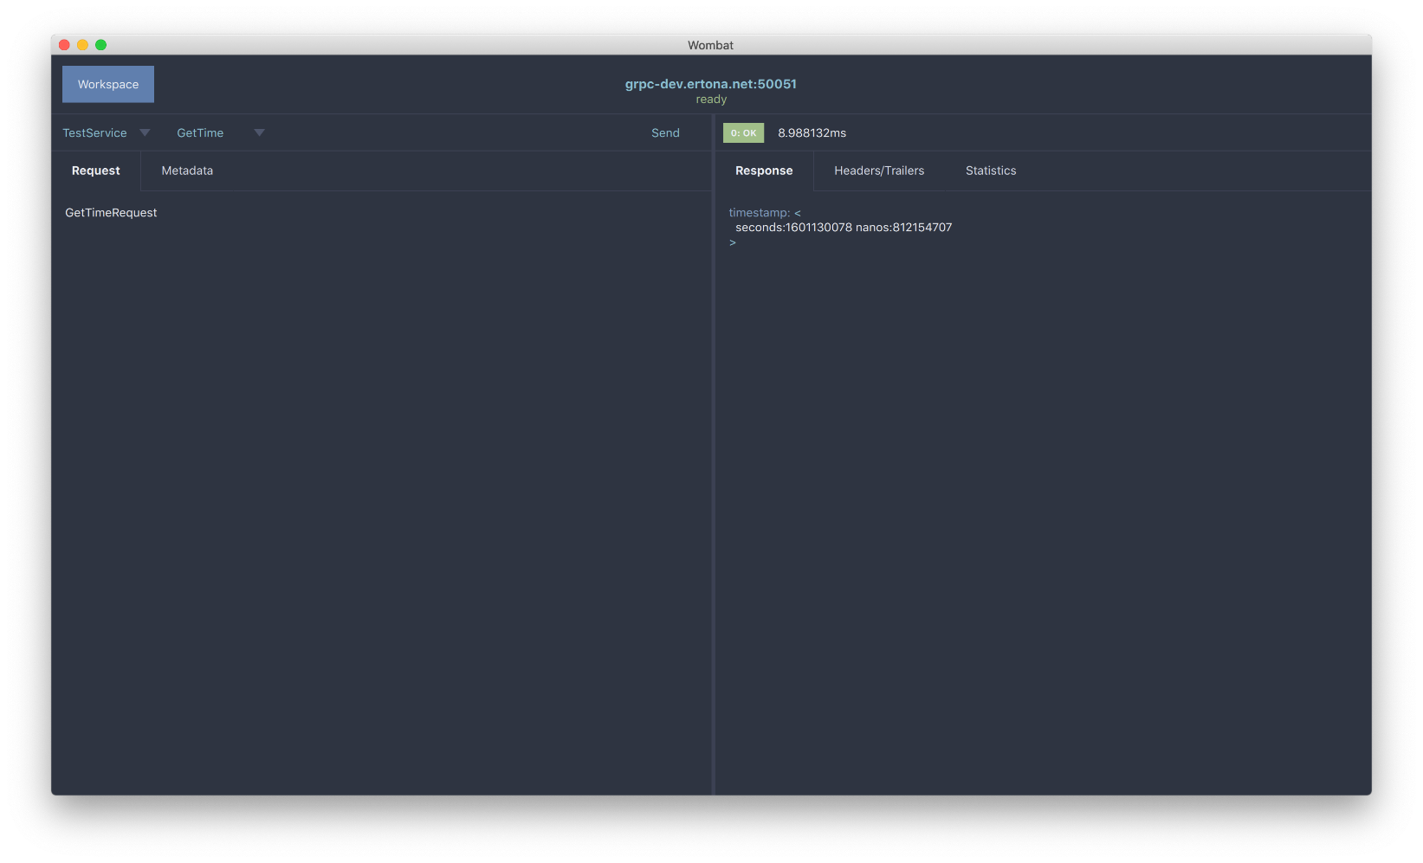The width and height of the screenshot is (1423, 863).
Task: Click the green maximize window button
Action: (100, 45)
